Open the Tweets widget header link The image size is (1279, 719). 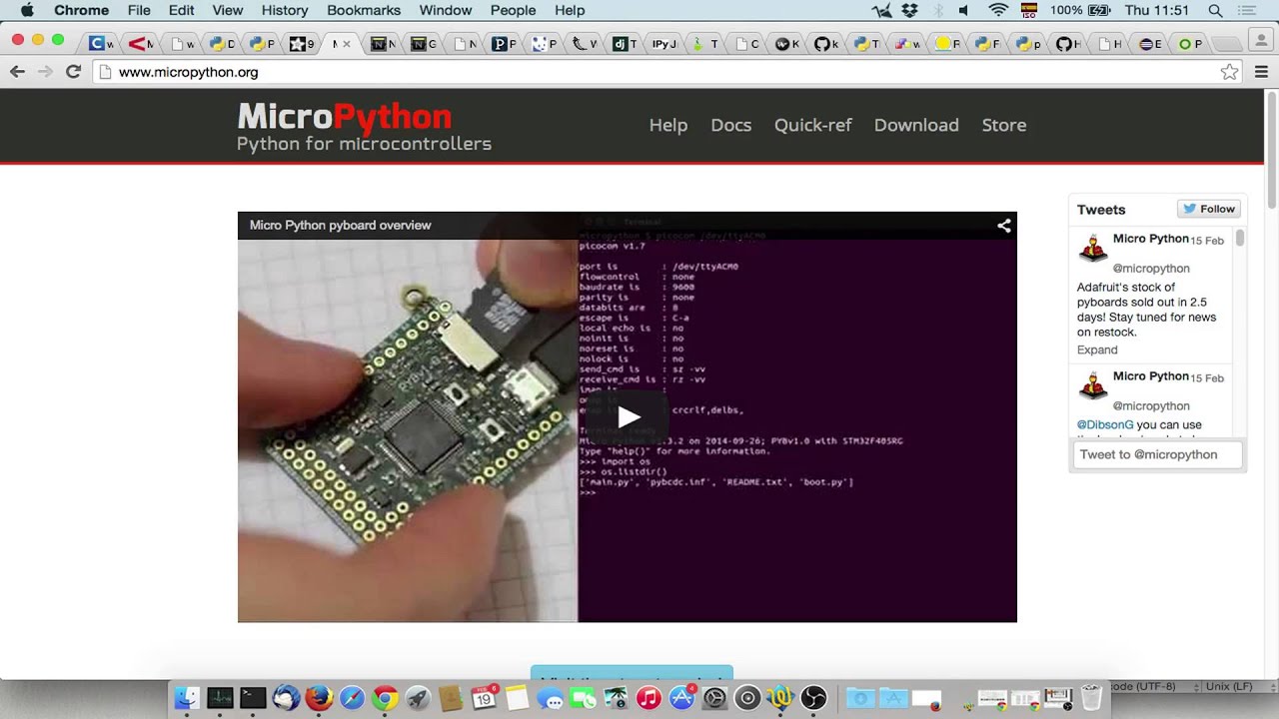pyautogui.click(x=1101, y=210)
